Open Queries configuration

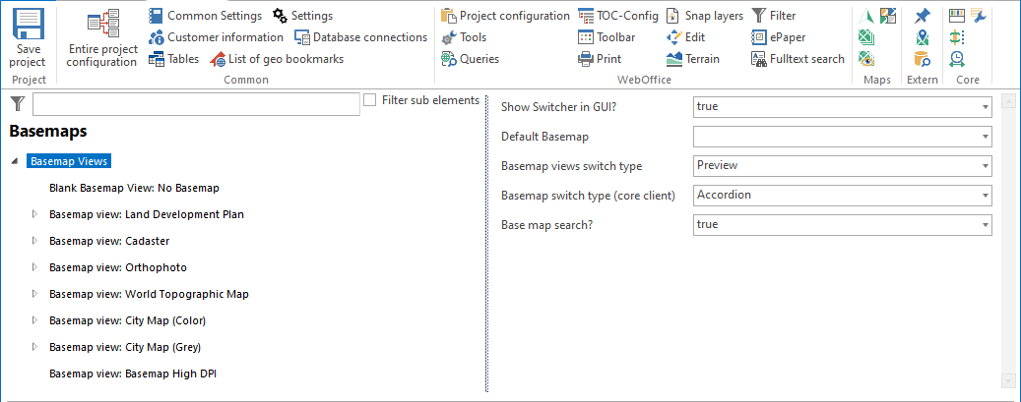tap(470, 59)
